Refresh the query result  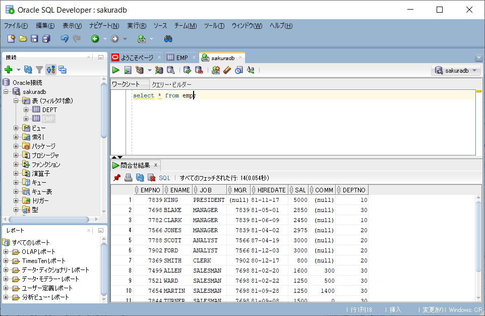[140, 178]
